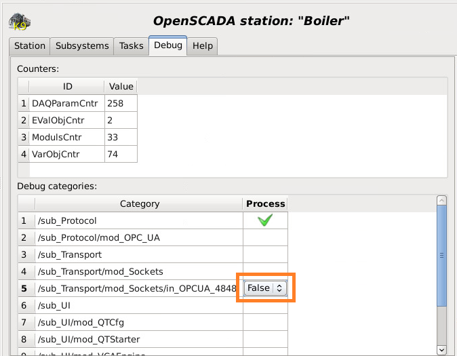The width and height of the screenshot is (457, 356).
Task: Select the Help tab
Action: pos(203,46)
